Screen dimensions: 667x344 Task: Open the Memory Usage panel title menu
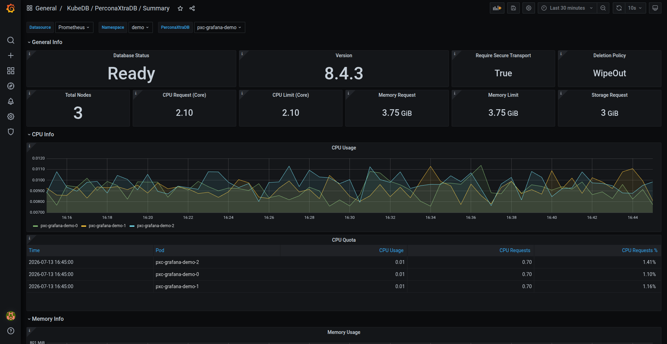click(344, 332)
